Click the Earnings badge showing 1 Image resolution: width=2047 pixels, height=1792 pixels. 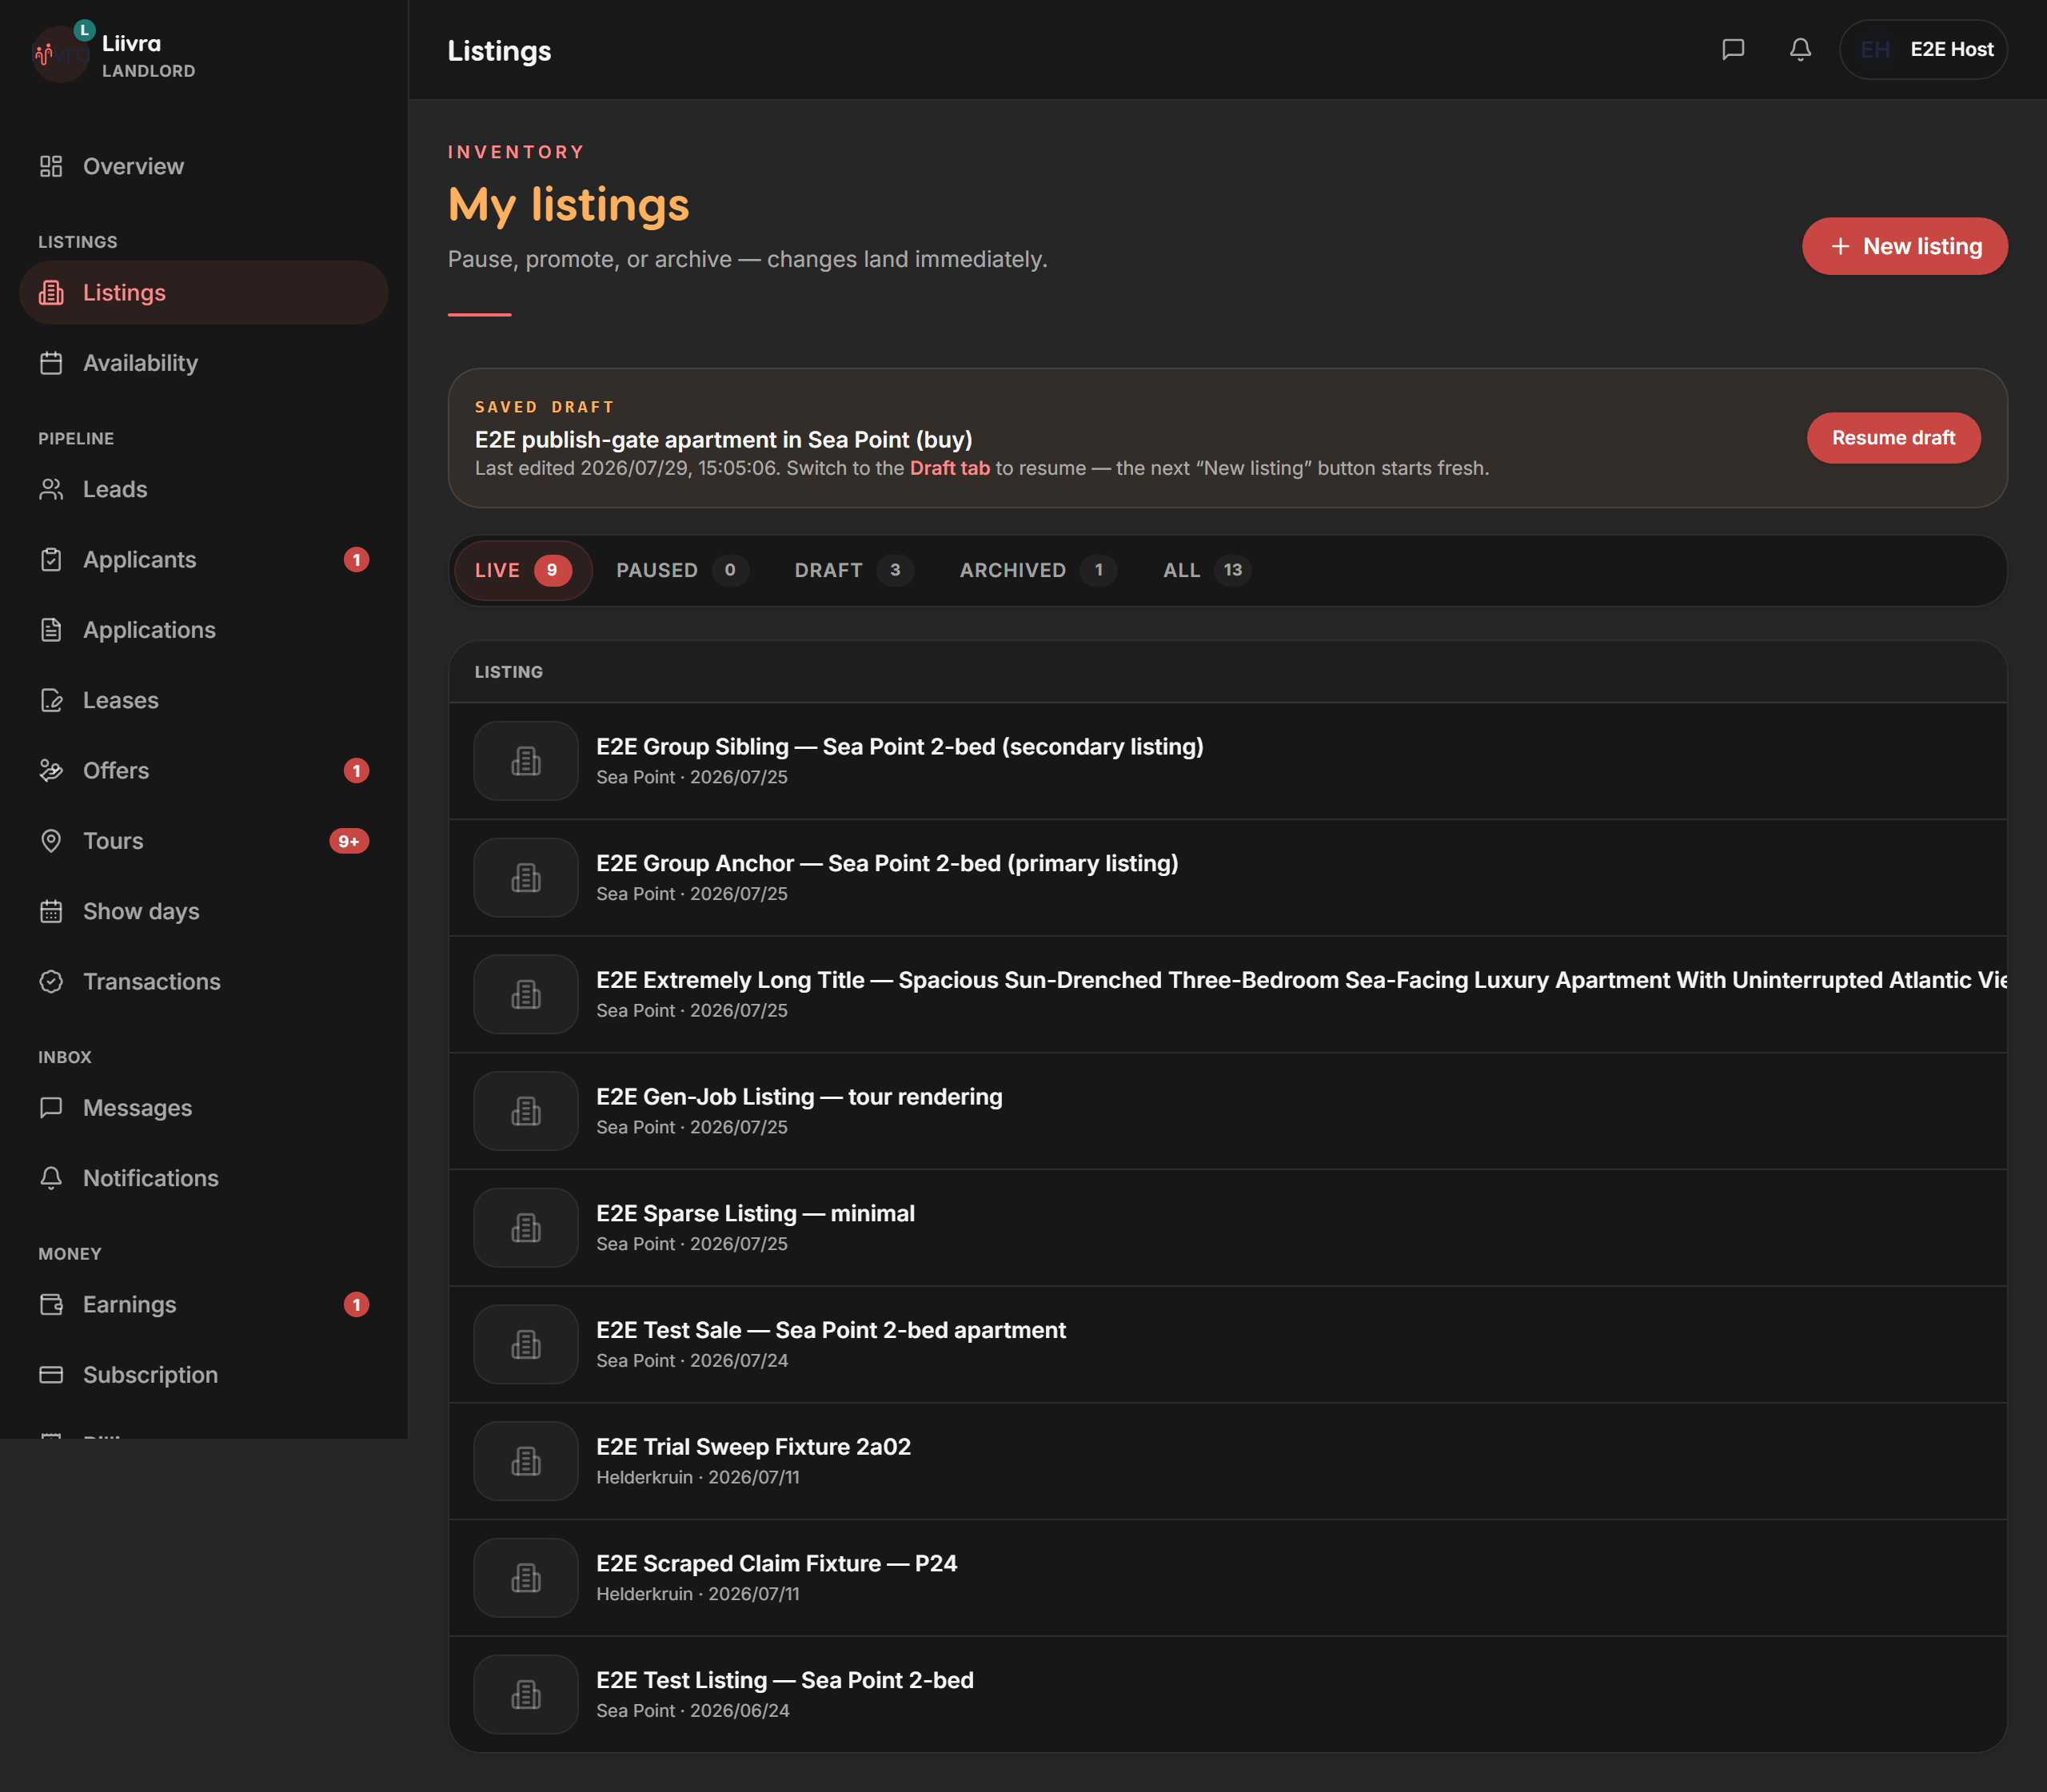[356, 1304]
